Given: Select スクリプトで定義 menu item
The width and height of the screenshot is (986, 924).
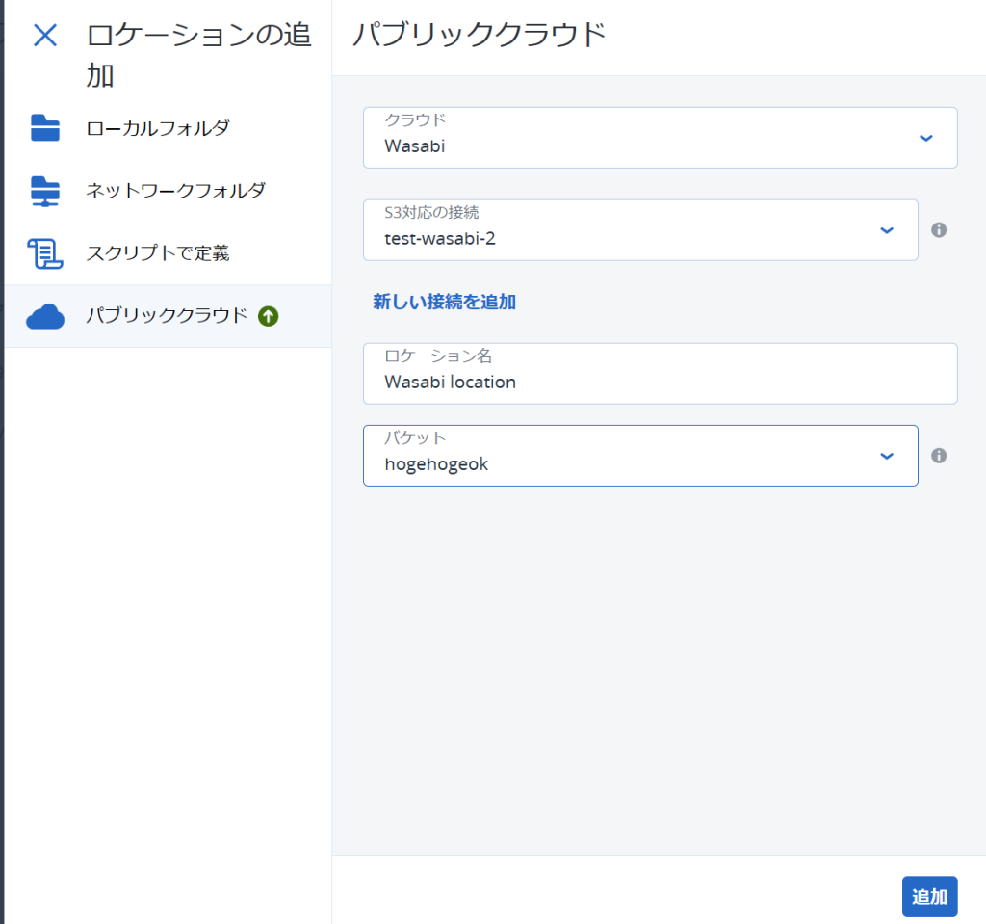Looking at the screenshot, I should coord(168,253).
